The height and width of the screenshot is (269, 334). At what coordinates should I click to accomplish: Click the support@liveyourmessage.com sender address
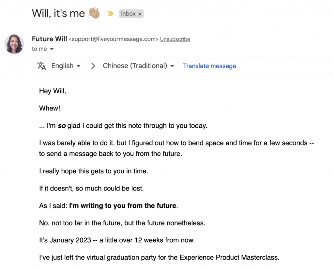[114, 39]
